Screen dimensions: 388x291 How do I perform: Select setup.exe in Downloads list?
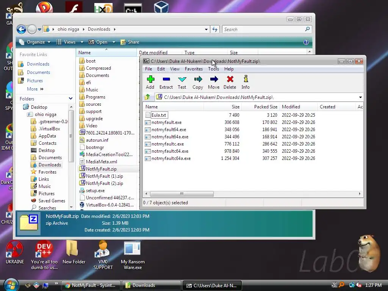(95, 191)
